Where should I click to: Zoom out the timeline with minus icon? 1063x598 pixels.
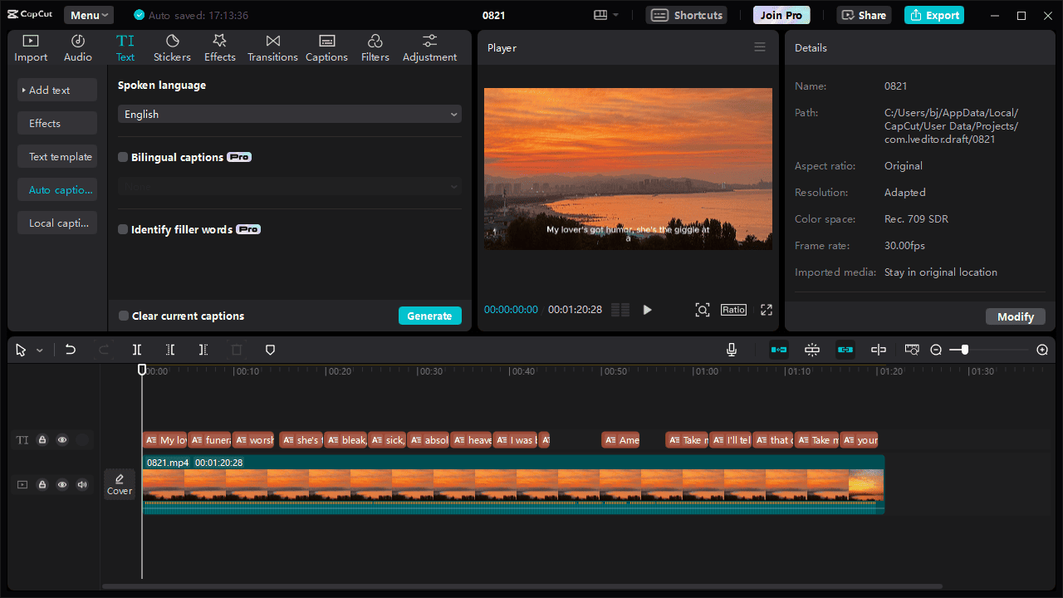(x=936, y=350)
